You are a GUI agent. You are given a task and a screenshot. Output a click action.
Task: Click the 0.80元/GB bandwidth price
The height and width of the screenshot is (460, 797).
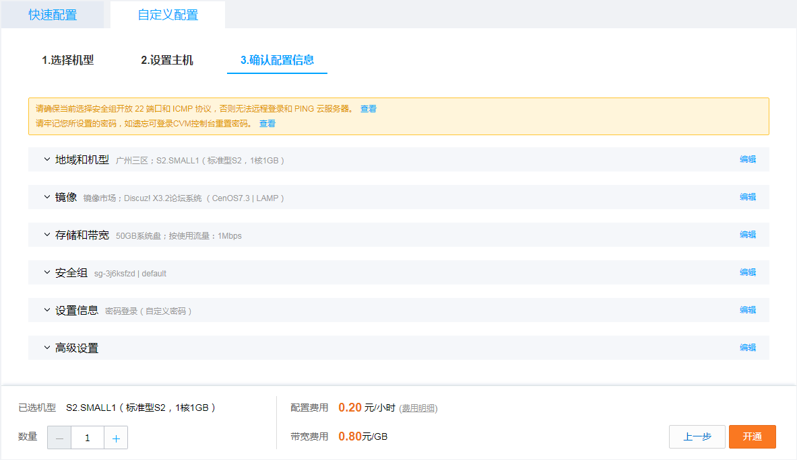[363, 436]
